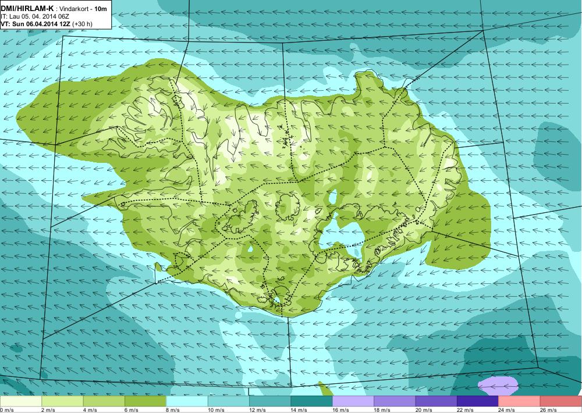Screen dimensions: 582x413
Task: Click the '16 m/s' legend label
Action: click(340, 410)
